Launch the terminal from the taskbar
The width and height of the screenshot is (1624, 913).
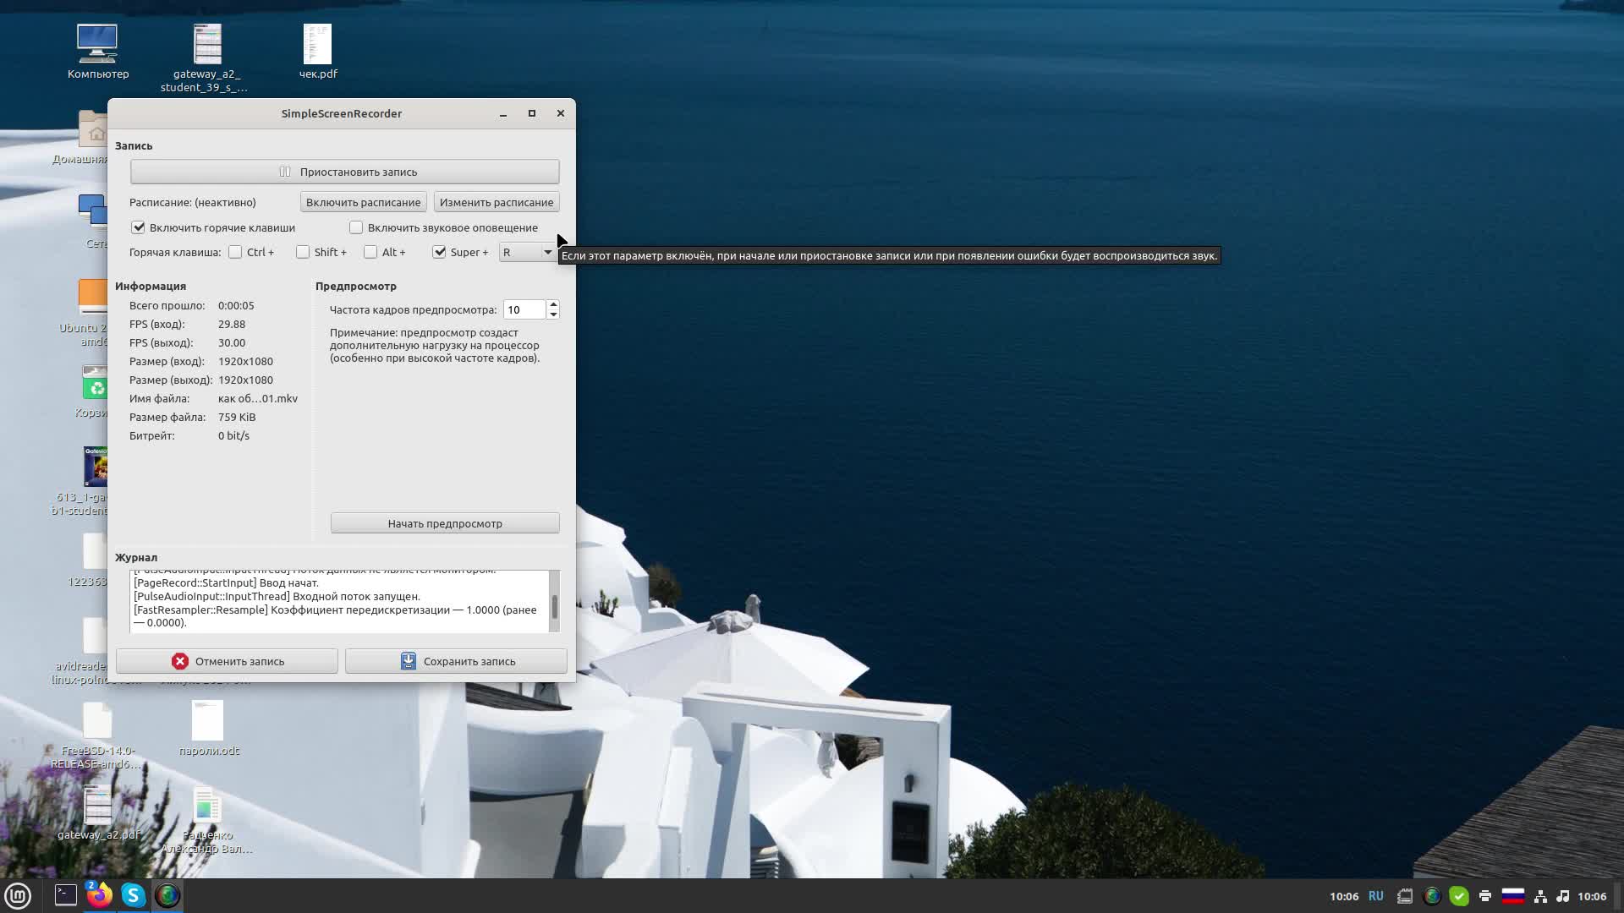65,895
